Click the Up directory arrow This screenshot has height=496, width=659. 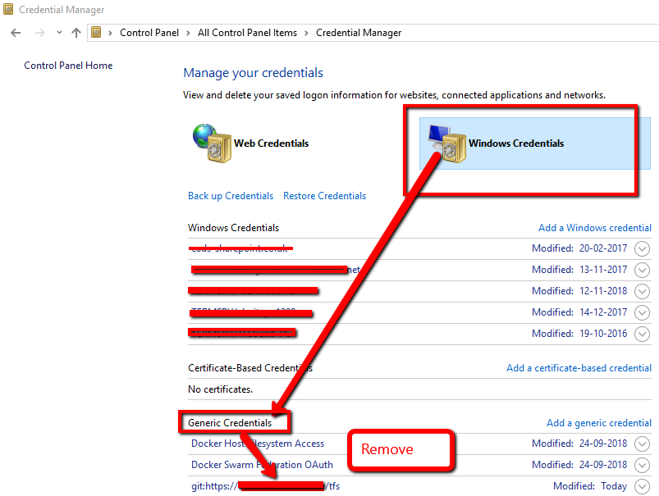(76, 33)
